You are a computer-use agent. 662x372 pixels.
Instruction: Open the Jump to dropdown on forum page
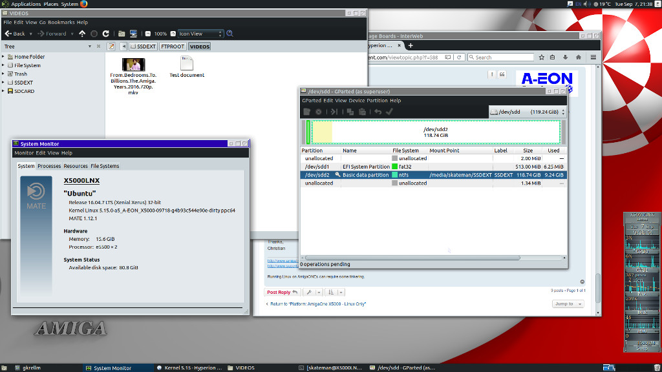(x=568, y=304)
